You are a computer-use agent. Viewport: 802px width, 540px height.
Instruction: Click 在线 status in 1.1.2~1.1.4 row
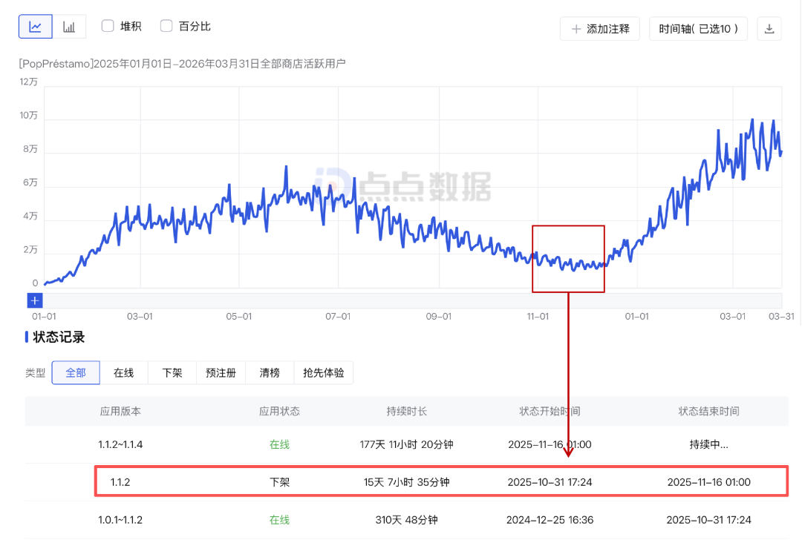point(279,444)
